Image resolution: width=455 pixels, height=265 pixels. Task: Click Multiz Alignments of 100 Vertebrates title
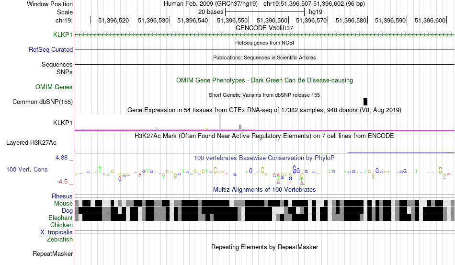coord(264,190)
